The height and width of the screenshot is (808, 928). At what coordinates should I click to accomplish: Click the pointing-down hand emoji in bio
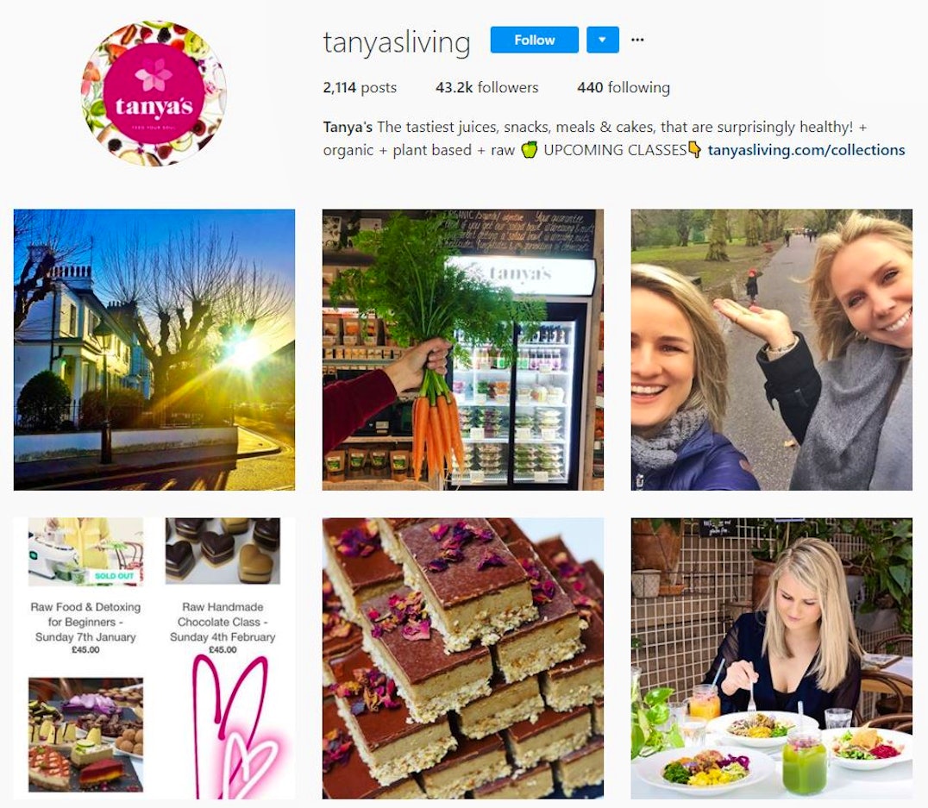[695, 150]
